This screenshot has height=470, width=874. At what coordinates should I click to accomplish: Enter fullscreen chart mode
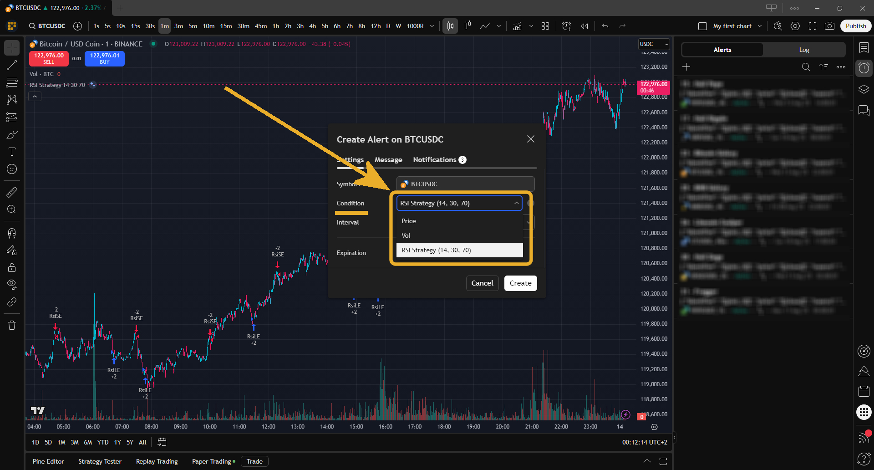[813, 26]
